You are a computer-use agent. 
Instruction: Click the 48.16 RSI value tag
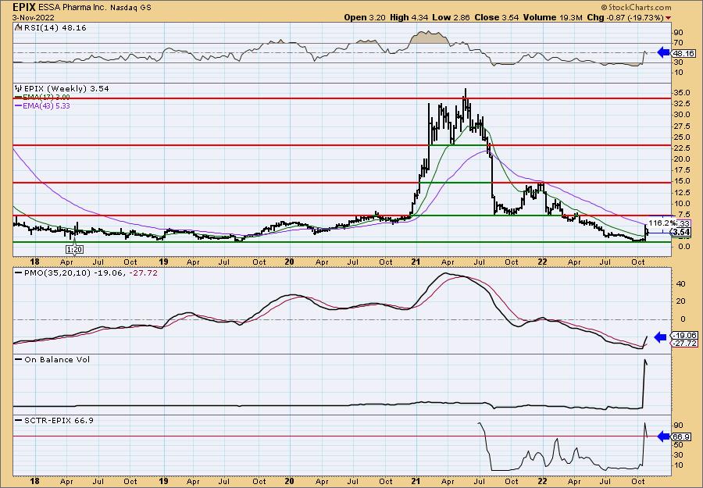[683, 53]
